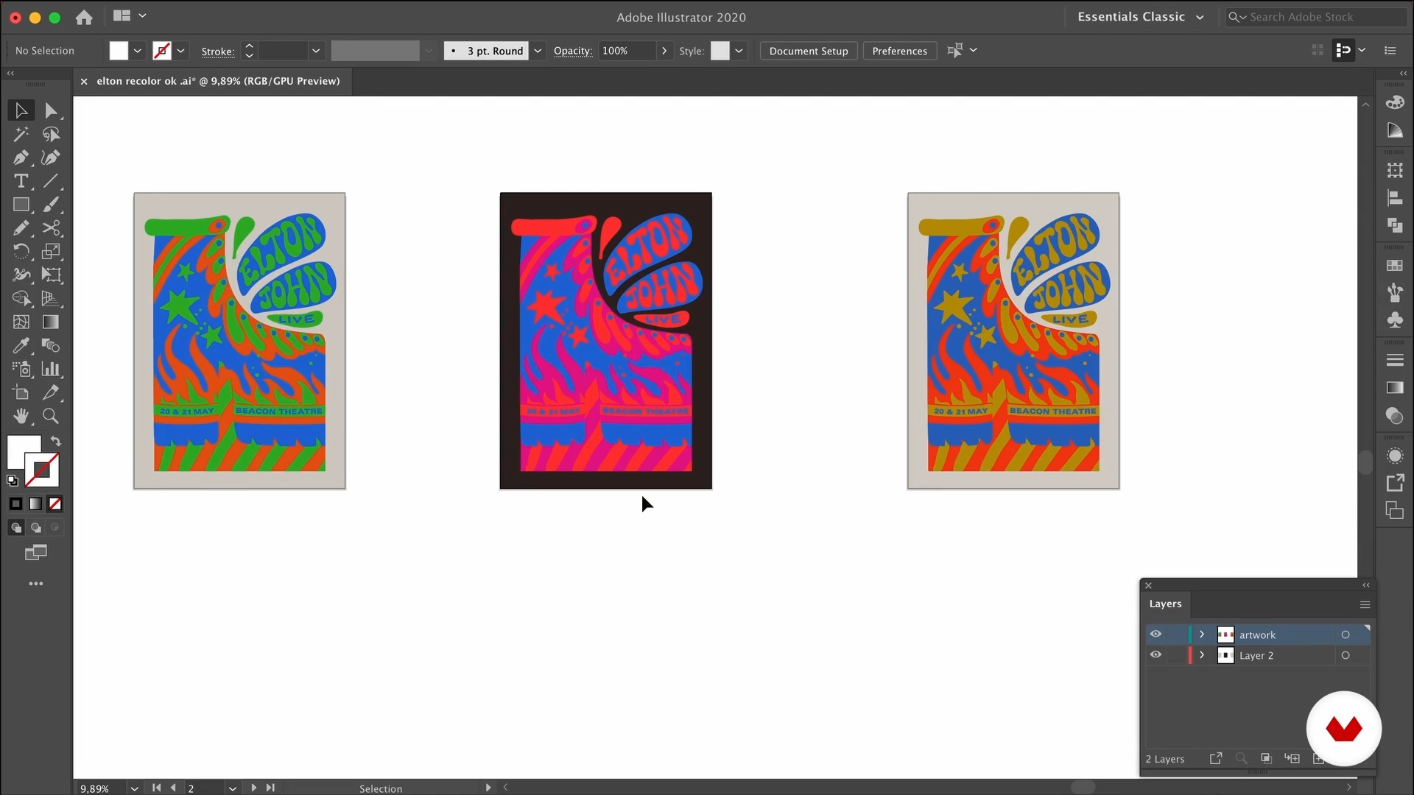Target the artwork layer circle
1414x795 pixels.
coord(1346,635)
